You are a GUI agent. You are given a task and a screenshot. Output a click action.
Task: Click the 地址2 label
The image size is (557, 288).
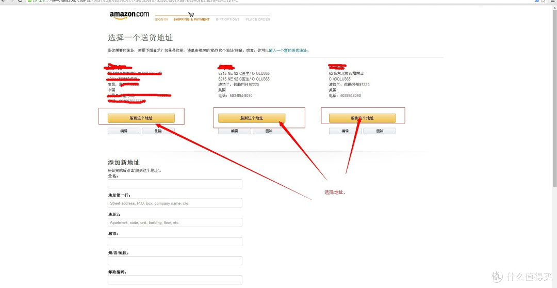[114, 214]
